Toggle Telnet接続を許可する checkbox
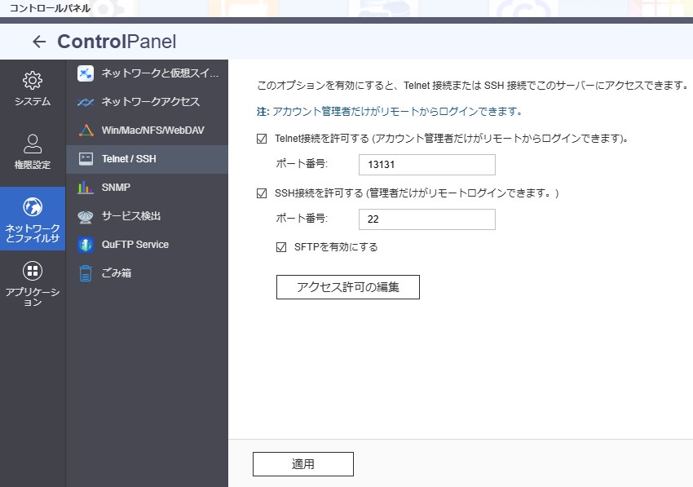The width and height of the screenshot is (693, 487). [262, 139]
